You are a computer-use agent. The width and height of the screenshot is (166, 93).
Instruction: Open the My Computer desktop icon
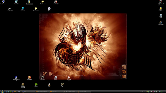click(x=3, y=2)
